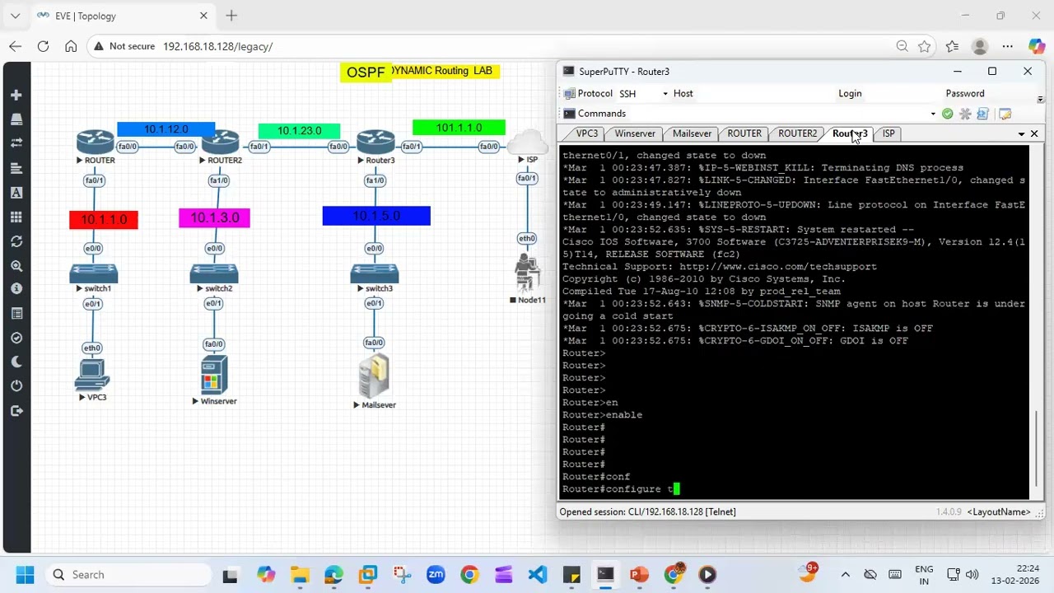Reload the EVE Topology browser page
This screenshot has width=1054, height=593.
pos(43,47)
